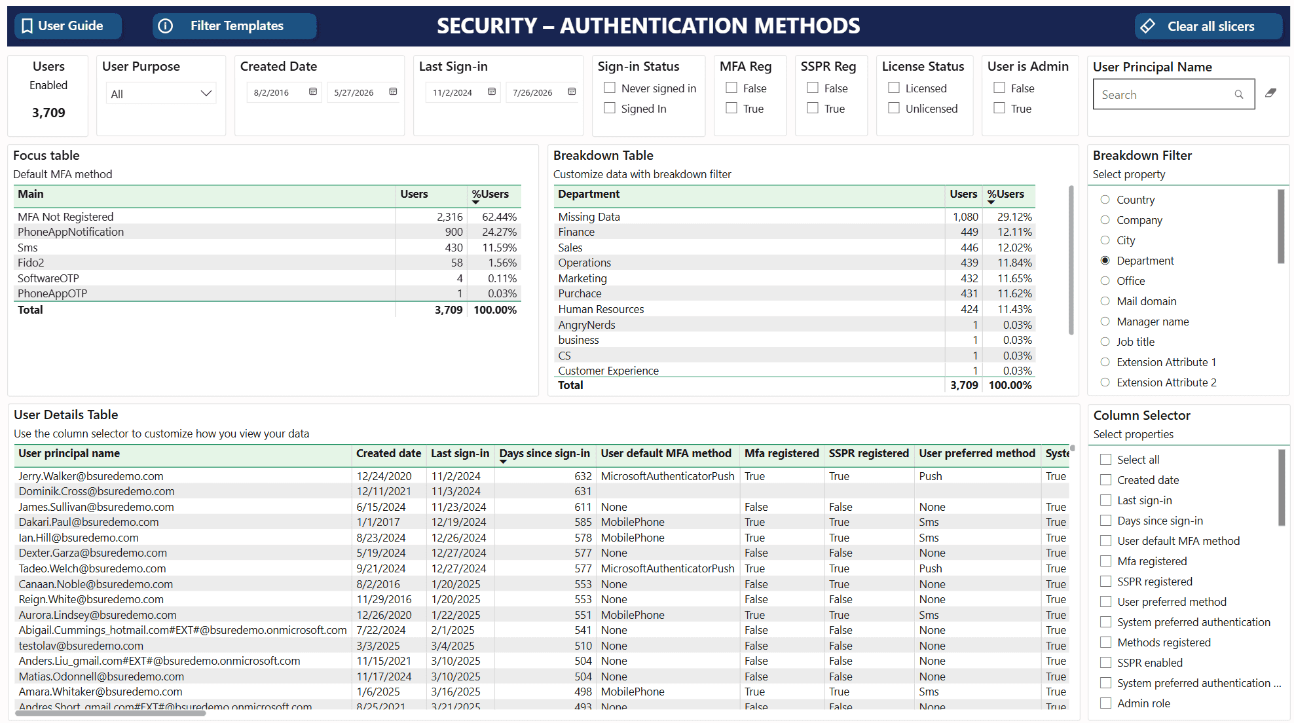The image size is (1294, 723).
Task: Check Signed In under Sign-in Status
Action: (x=610, y=108)
